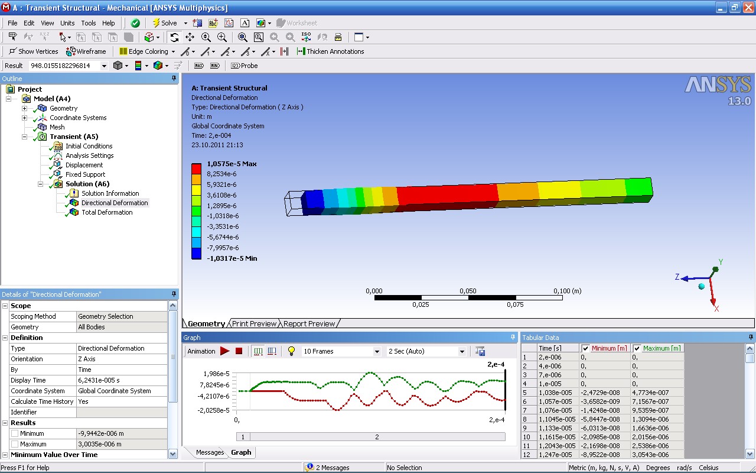Tick the Minimum checkbox under Results details
The height and width of the screenshot is (473, 756).
pyautogui.click(x=14, y=433)
